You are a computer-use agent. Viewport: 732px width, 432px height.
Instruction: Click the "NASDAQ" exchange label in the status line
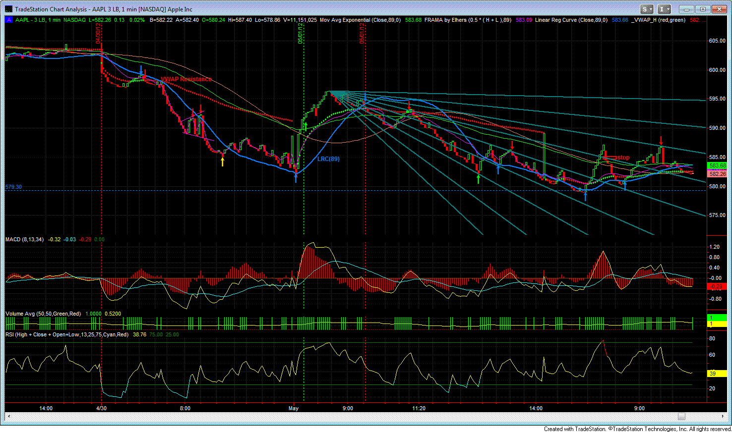click(74, 20)
